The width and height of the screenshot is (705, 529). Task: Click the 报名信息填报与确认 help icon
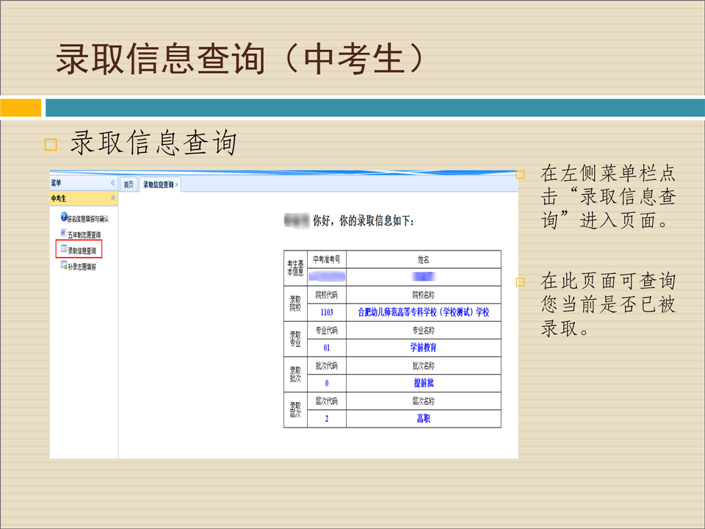(64, 217)
